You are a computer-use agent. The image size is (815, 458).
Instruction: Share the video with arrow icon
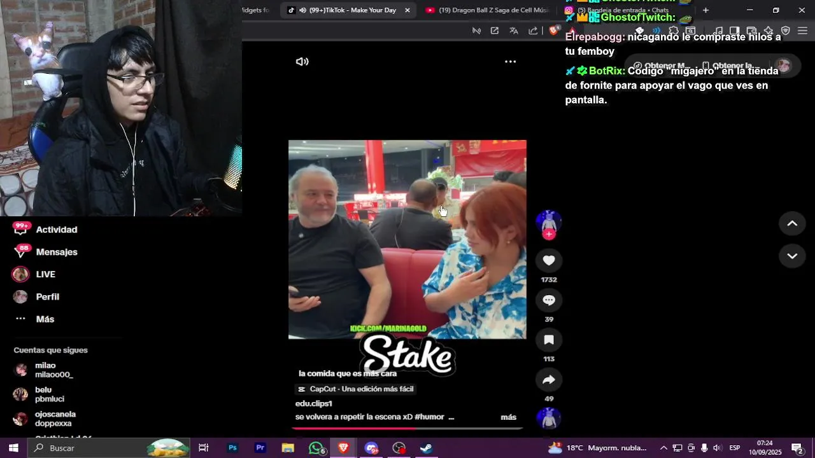pos(549,380)
